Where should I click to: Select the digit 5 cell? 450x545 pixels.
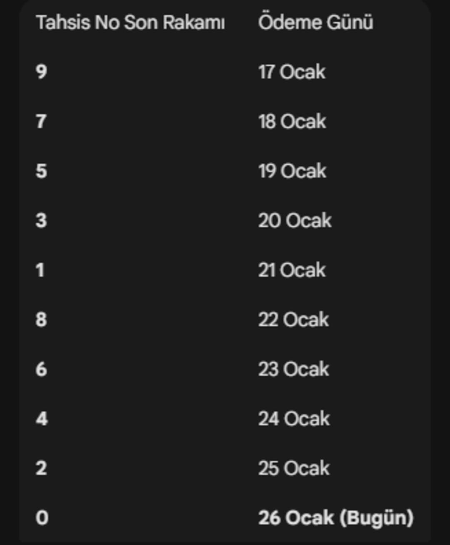41,171
